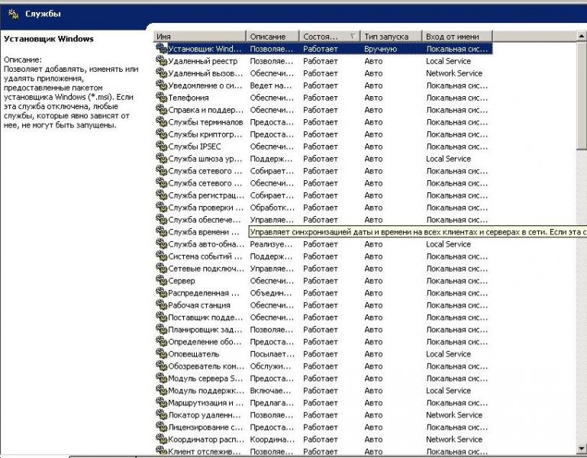
Task: Click the Службы icon in the title bar
Action: 13,14
